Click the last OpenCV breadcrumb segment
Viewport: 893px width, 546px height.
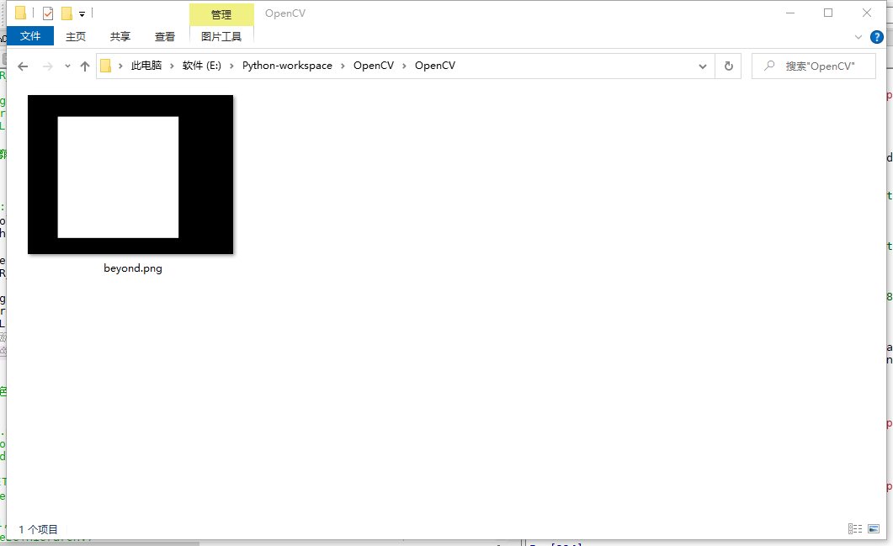pos(435,66)
